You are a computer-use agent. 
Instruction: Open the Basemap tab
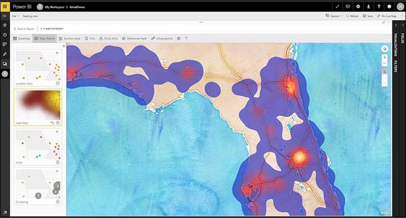tap(22, 39)
